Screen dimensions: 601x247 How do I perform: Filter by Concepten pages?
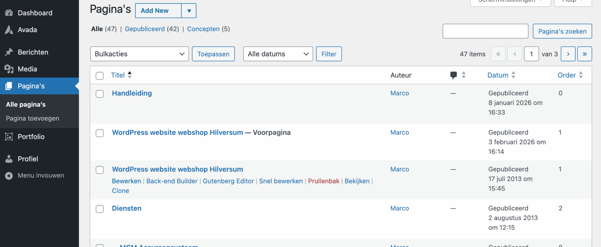click(203, 29)
